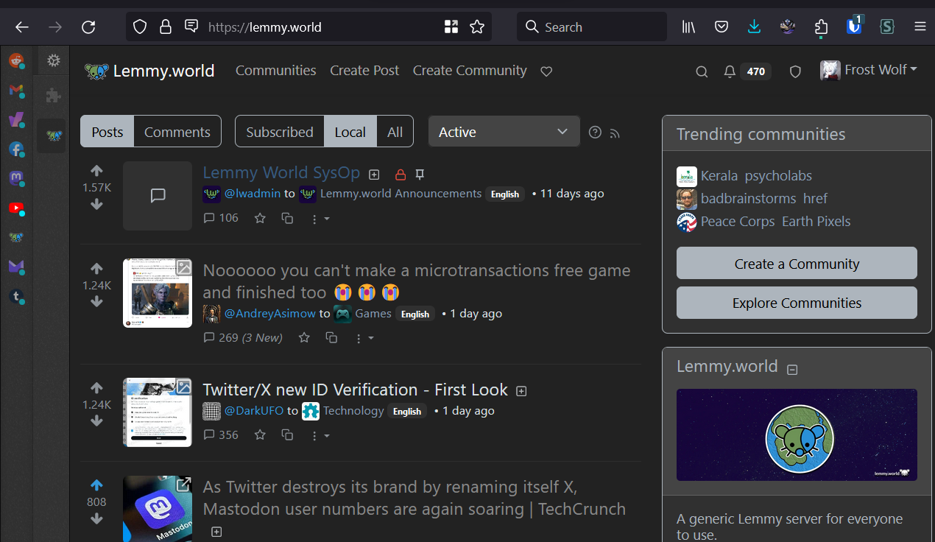Image resolution: width=935 pixels, height=542 pixels.
Task: Select the All listing option
Action: pyautogui.click(x=395, y=132)
